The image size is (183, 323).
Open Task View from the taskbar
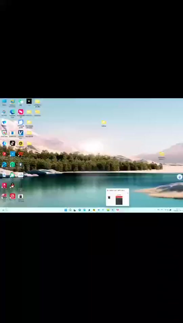(x=75, y=210)
